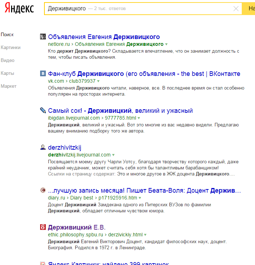Screen dimensions: 255x265
Task: Click the livejournal pencil favicon
Action: [x=43, y=110]
